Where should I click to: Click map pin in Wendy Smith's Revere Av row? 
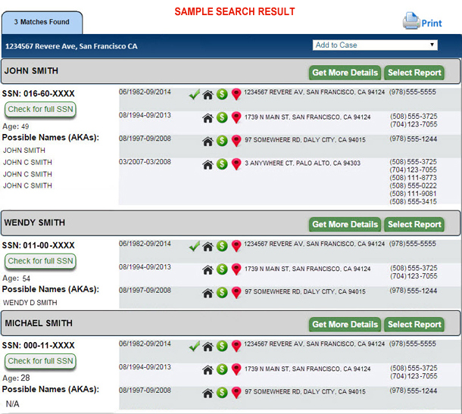tap(236, 246)
